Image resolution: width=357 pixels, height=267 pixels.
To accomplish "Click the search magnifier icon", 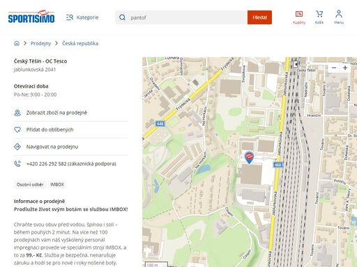I will tap(122, 17).
